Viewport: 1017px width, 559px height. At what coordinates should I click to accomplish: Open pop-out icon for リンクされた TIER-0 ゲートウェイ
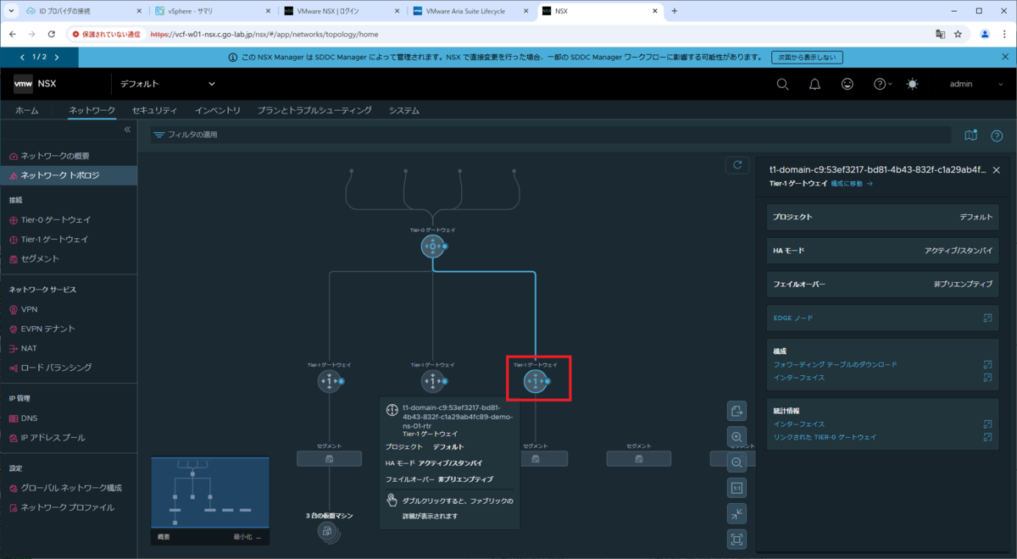click(x=987, y=437)
